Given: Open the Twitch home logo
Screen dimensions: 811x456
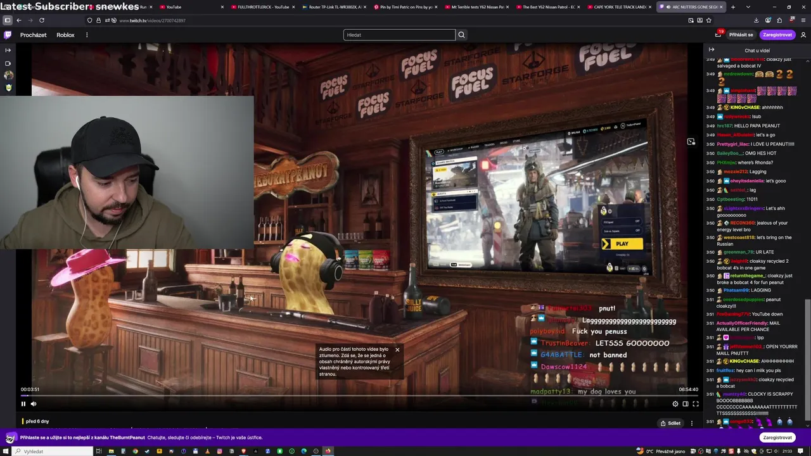Looking at the screenshot, I should (x=8, y=35).
